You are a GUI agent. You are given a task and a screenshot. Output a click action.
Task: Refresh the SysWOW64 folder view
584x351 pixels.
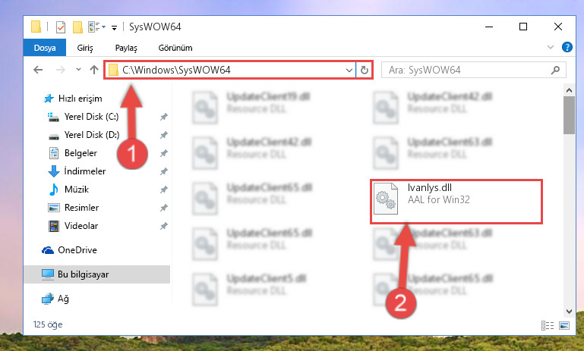pyautogui.click(x=365, y=70)
